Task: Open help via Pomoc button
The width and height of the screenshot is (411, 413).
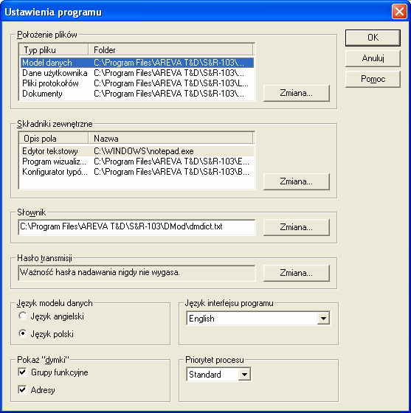Action: tap(373, 79)
